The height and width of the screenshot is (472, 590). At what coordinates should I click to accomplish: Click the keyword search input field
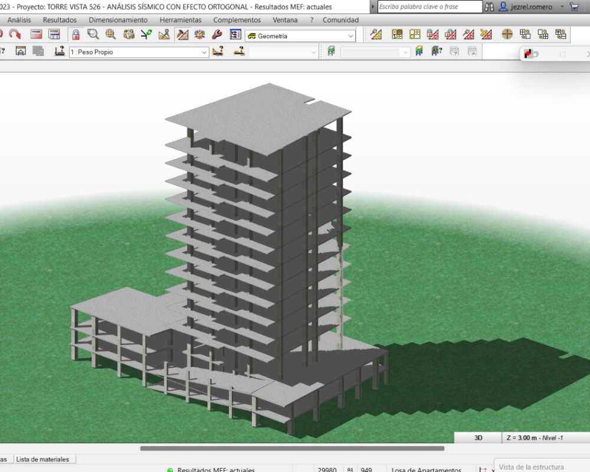(430, 7)
